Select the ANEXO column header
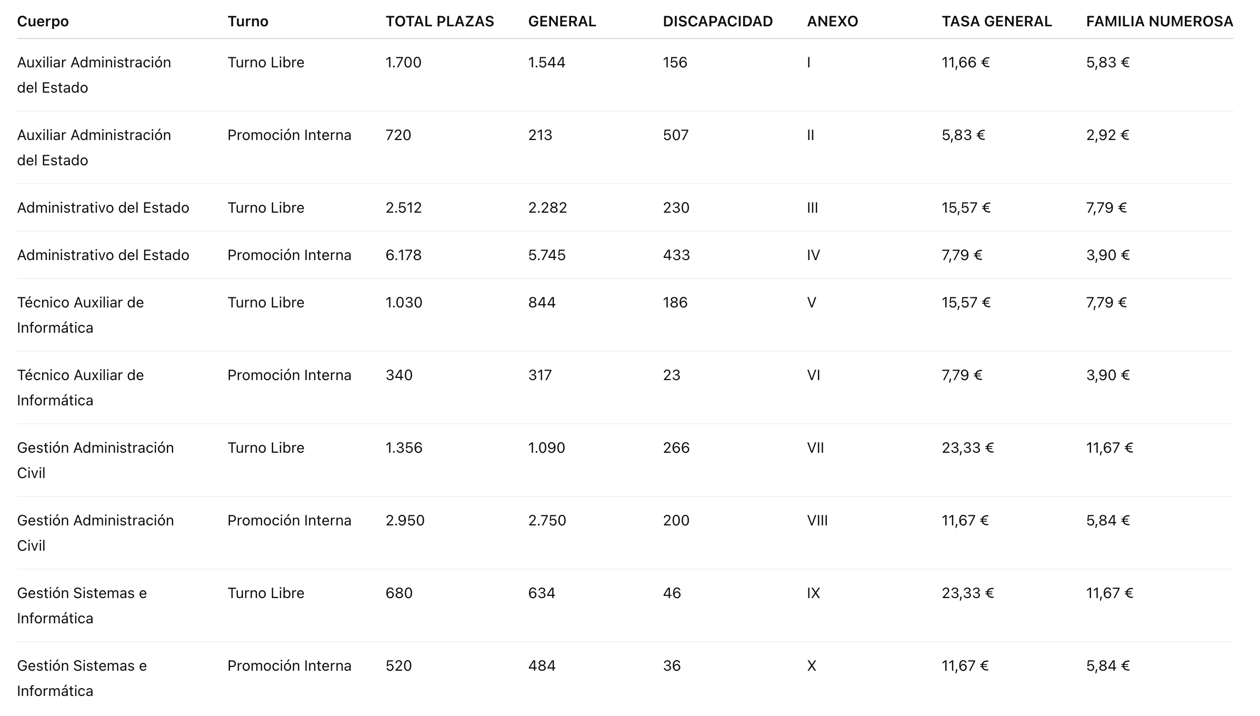Image resolution: width=1260 pixels, height=716 pixels. click(832, 22)
